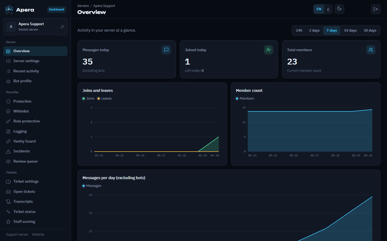Open the Support server link

pos(17,235)
